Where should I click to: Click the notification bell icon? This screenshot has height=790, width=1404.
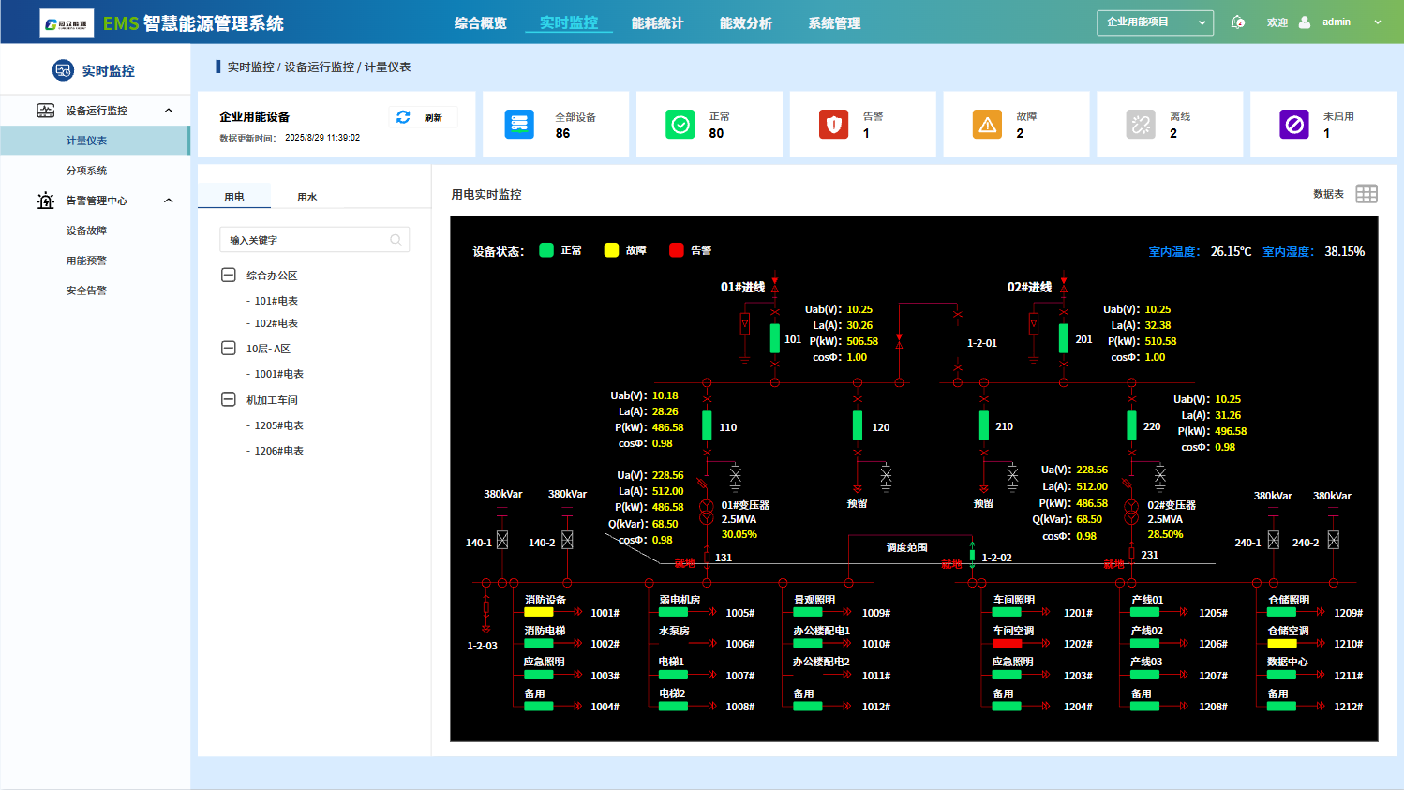[1238, 22]
